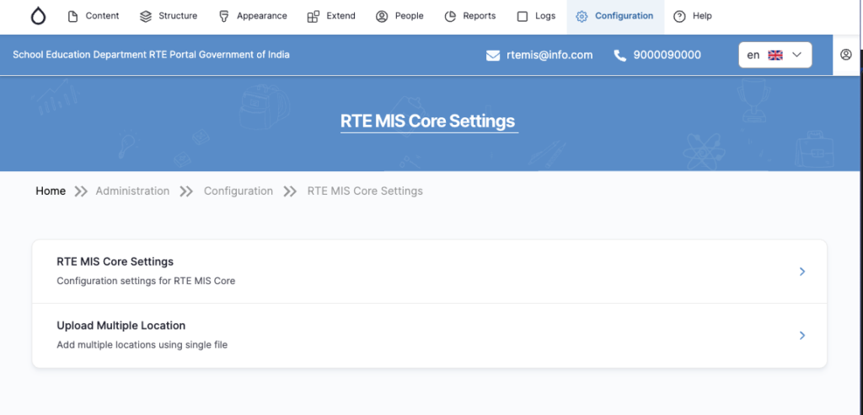Image resolution: width=863 pixels, height=415 pixels.
Task: Click the Configuration gear icon
Action: coord(582,16)
